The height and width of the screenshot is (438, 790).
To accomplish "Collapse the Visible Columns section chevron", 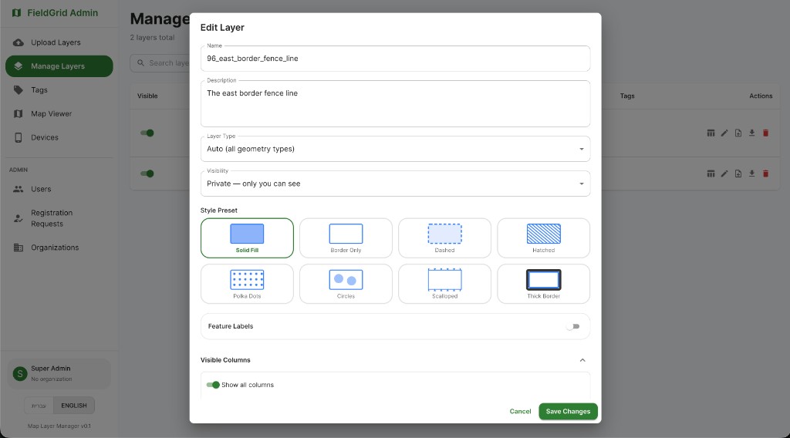I will pyautogui.click(x=582, y=360).
